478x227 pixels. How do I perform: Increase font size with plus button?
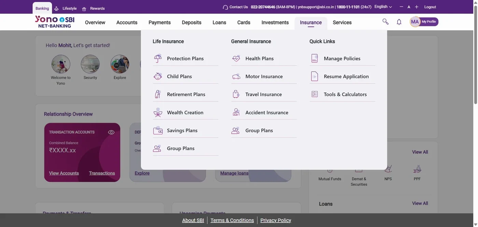tap(417, 7)
